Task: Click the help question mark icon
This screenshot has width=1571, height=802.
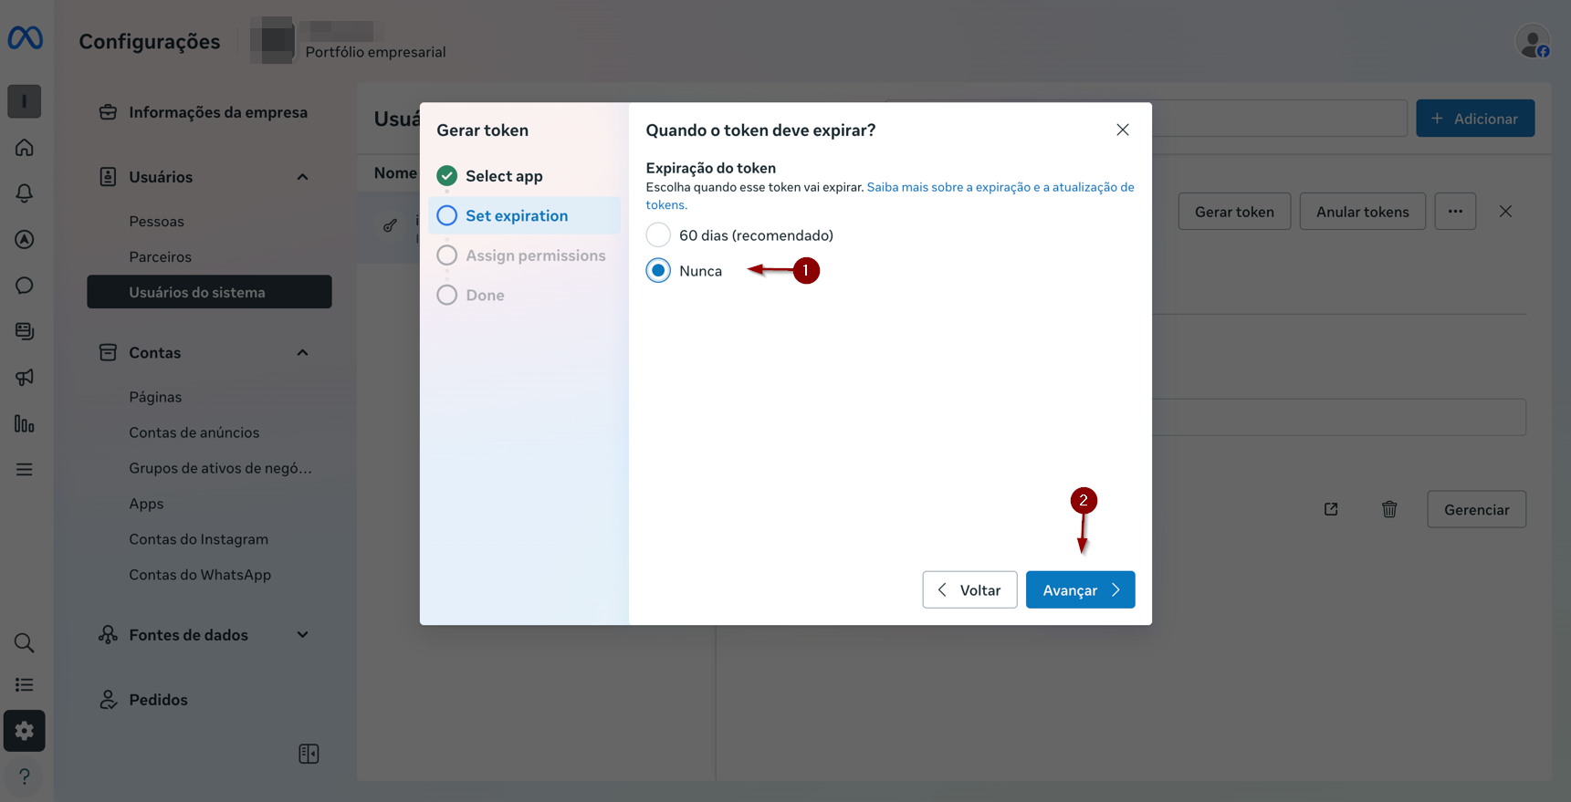Action: click(x=25, y=776)
